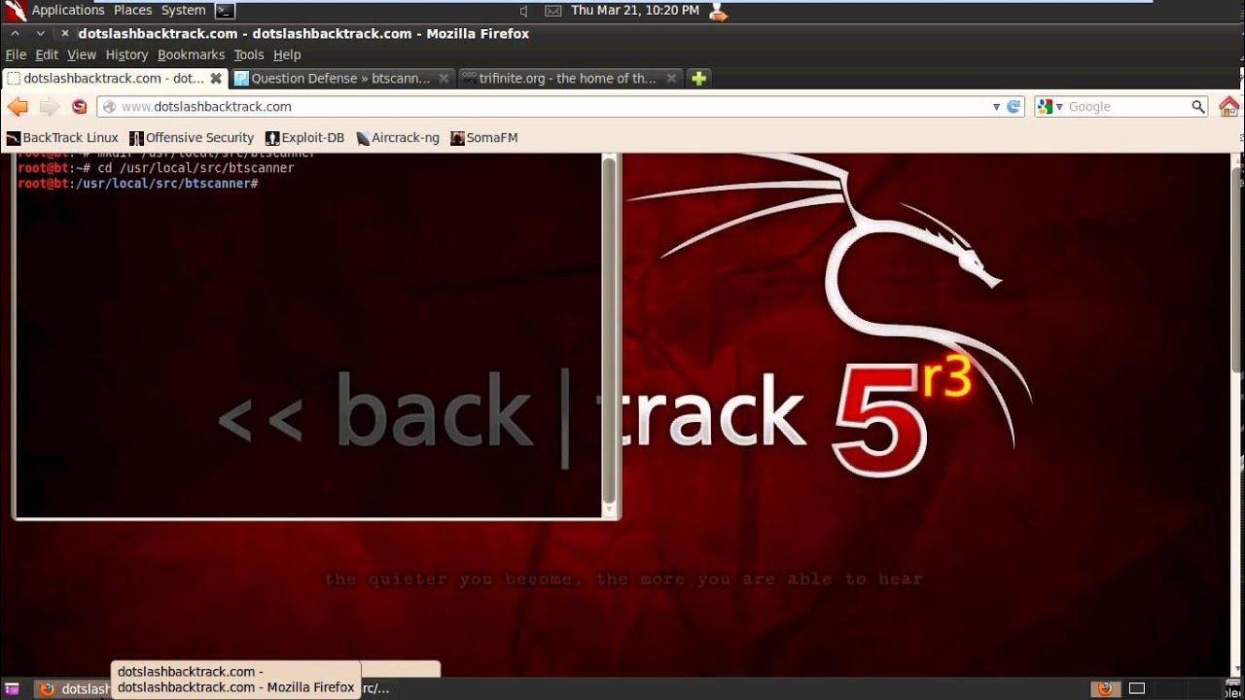Open the SomaFM bookmark
1245x700 pixels.
coord(484,138)
